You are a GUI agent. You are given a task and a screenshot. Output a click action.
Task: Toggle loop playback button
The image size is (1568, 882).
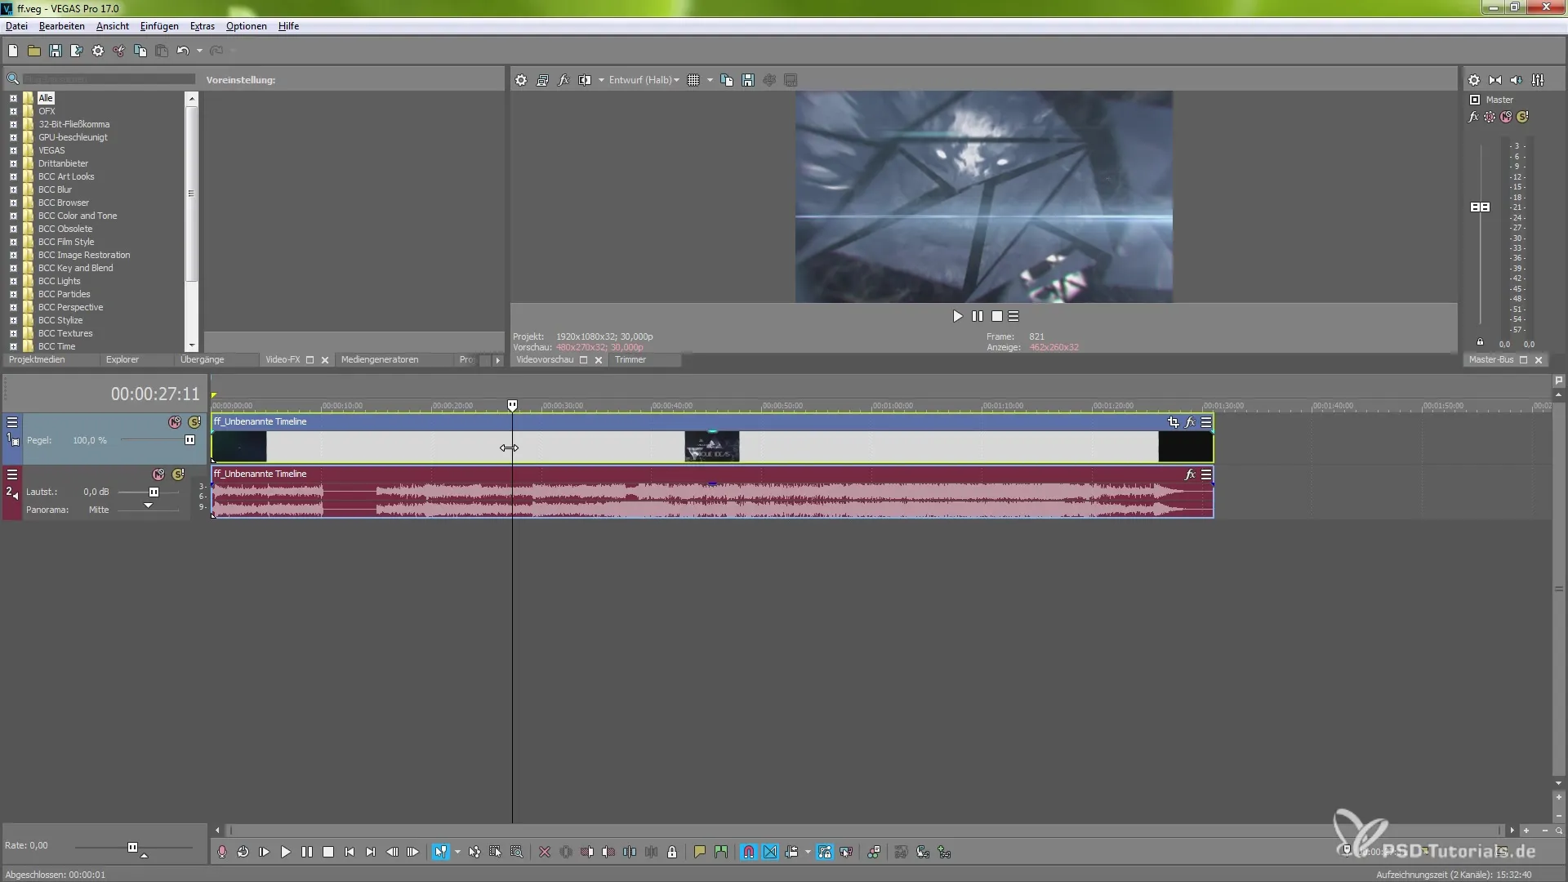click(x=243, y=852)
